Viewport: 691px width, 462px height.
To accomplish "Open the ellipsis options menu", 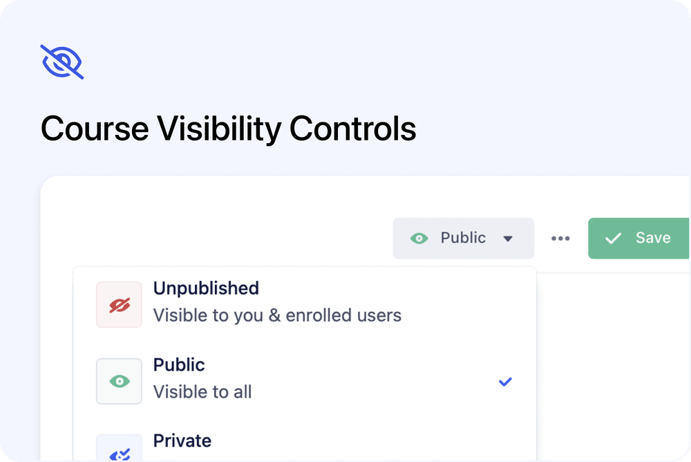I will click(x=560, y=238).
